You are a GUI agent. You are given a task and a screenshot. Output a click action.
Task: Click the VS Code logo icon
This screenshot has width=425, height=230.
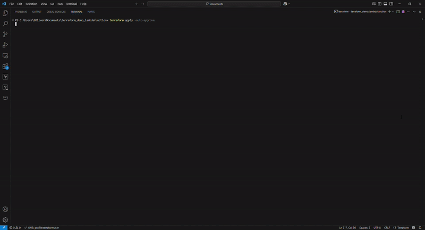click(4, 4)
